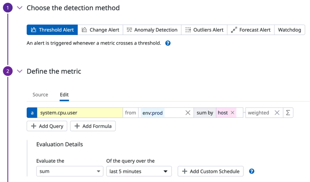Collapse the Choose the detection method section
The width and height of the screenshot is (310, 182).
pyautogui.click(x=20, y=8)
